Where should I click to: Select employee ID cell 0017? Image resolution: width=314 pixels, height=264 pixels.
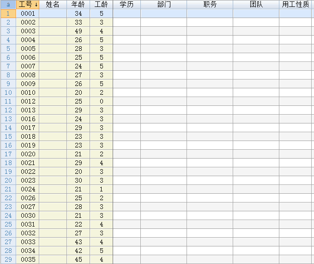pos(28,128)
